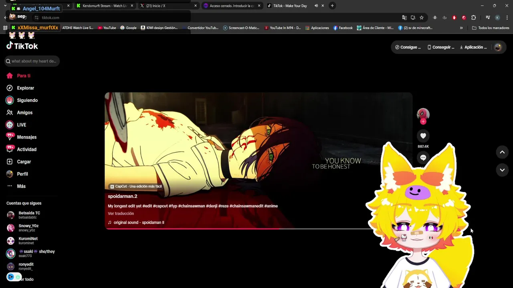Open the YouTube bookmark
This screenshot has height=288, width=513.
pyautogui.click(x=107, y=28)
